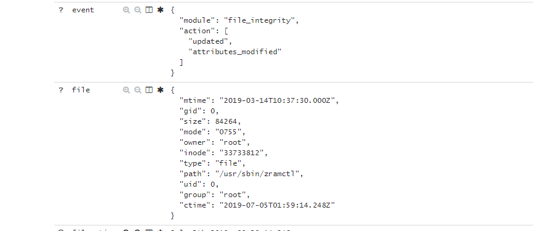Filter for event field present asterisk
The image size is (533, 231).
160,10
